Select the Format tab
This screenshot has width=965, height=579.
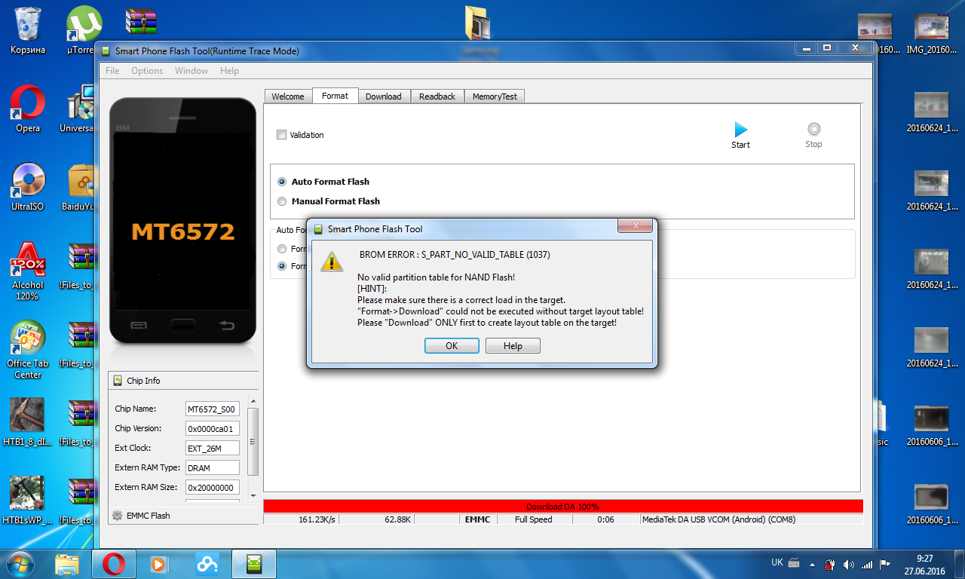point(335,96)
